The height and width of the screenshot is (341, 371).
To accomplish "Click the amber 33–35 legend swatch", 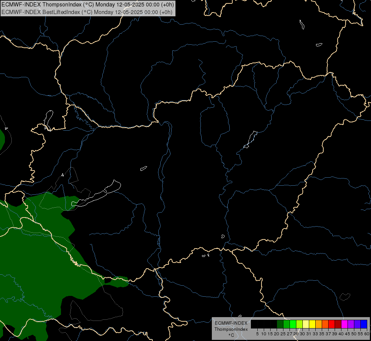I will coord(319,324).
